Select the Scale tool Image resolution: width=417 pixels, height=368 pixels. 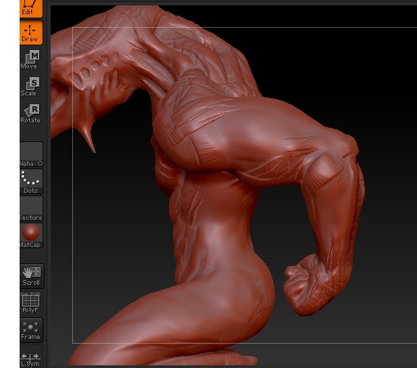pyautogui.click(x=31, y=87)
